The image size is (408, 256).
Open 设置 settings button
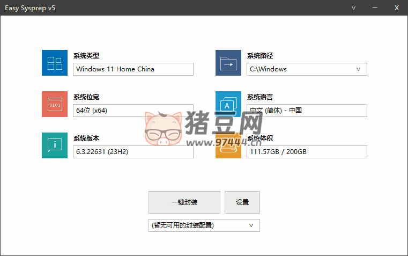(242, 202)
